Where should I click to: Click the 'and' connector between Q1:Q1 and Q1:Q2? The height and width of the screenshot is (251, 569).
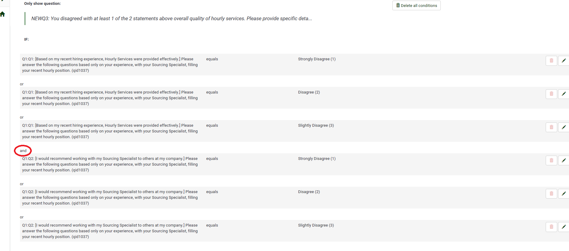23,151
